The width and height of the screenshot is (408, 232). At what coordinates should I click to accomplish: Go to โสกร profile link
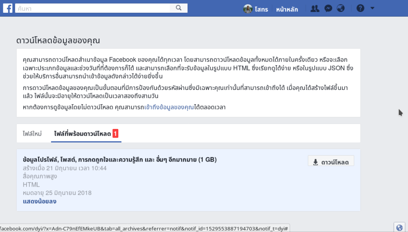point(261,9)
